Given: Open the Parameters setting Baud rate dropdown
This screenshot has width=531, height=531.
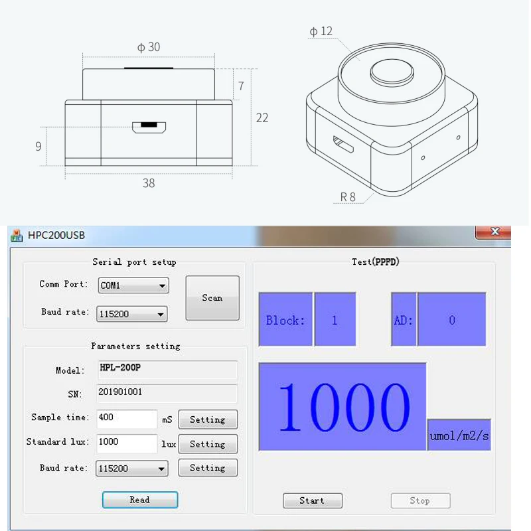Looking at the screenshot, I should tap(131, 469).
